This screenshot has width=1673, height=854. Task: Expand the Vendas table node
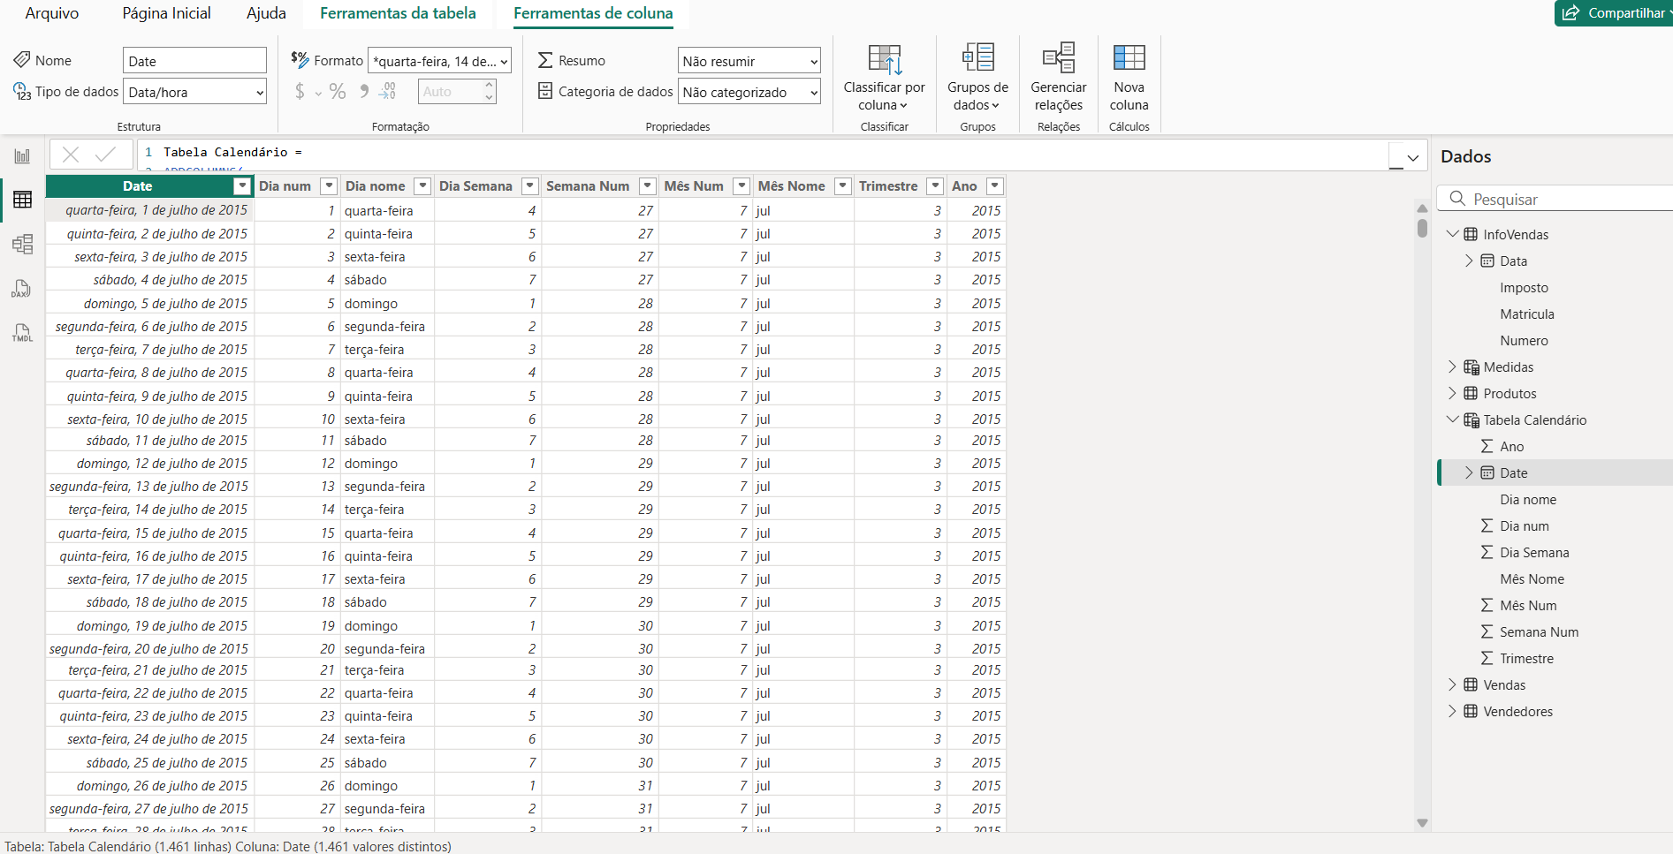1452,684
